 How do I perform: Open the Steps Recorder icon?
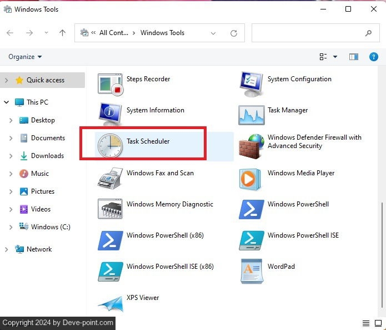[109, 83]
